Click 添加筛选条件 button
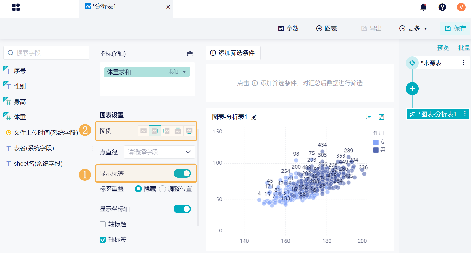Image resolution: width=471 pixels, height=253 pixels. 233,53
